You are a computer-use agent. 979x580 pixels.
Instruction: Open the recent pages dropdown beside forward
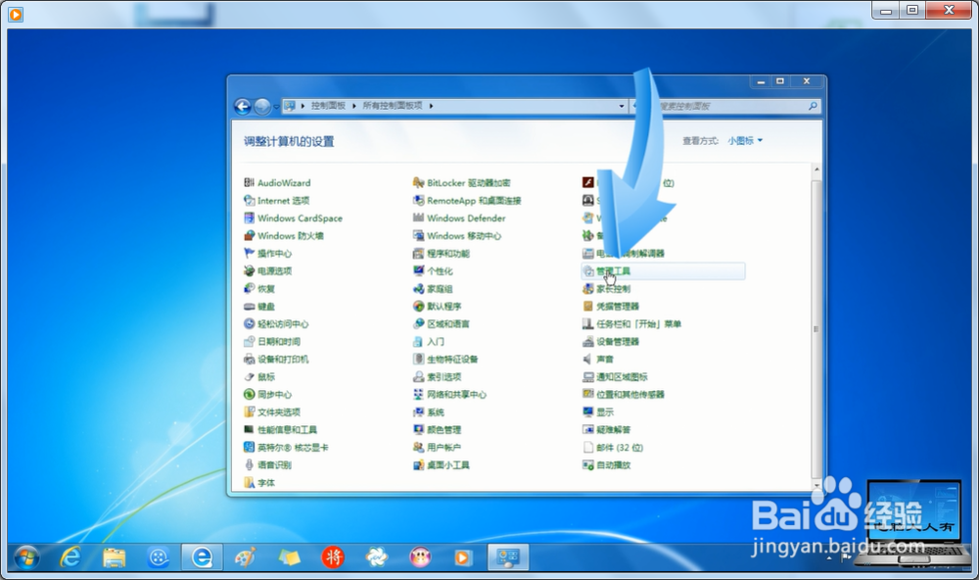pyautogui.click(x=276, y=107)
